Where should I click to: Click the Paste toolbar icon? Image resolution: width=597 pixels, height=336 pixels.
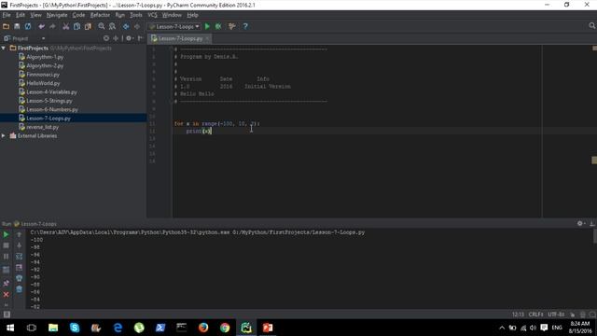pyautogui.click(x=88, y=27)
